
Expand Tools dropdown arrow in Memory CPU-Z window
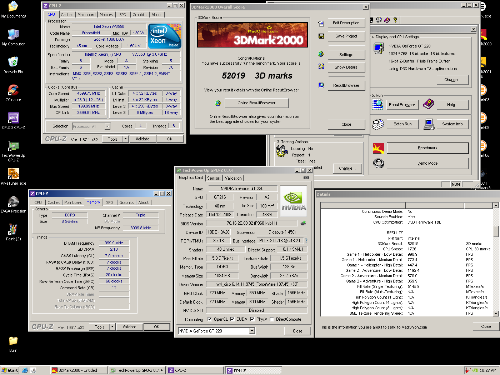click(x=112, y=326)
